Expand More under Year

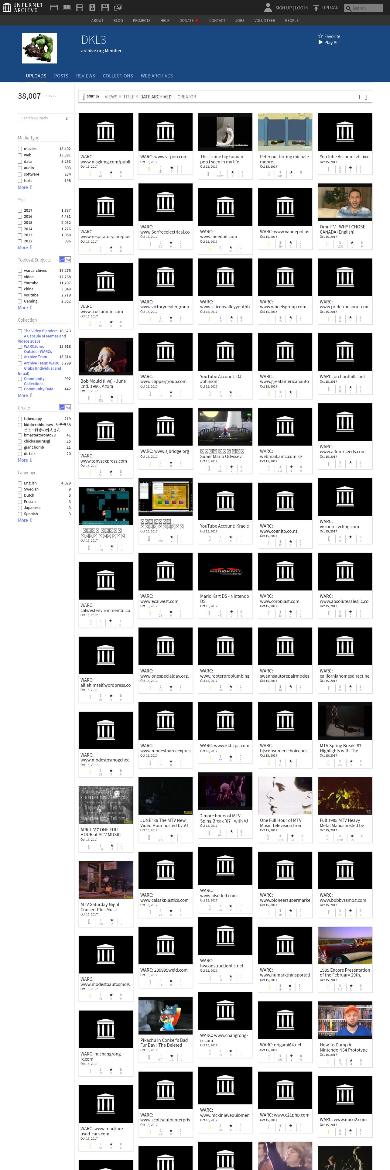pyautogui.click(x=25, y=248)
